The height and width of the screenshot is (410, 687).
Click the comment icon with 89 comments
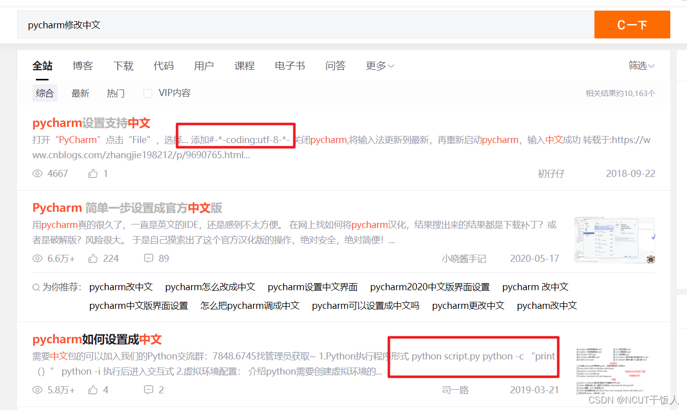pyautogui.click(x=149, y=258)
